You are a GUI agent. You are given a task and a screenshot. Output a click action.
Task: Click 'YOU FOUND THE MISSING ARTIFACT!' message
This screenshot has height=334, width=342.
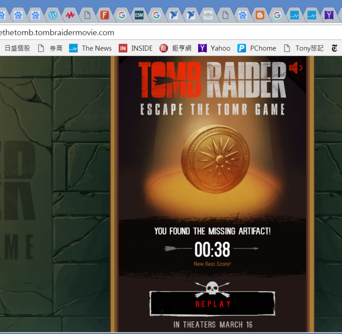(x=212, y=231)
